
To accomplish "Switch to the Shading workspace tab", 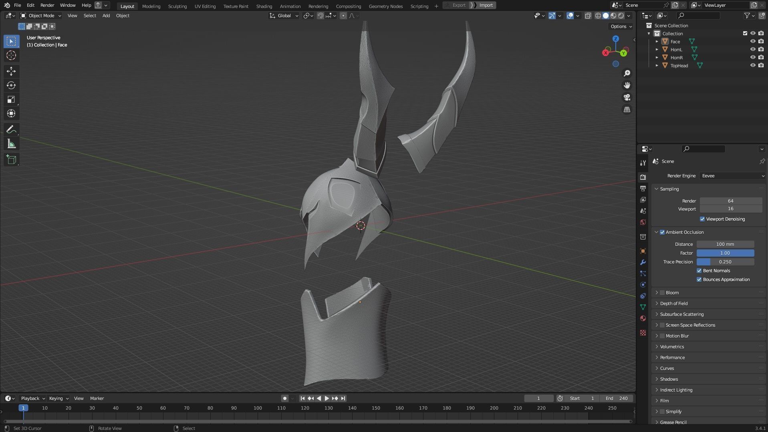I will [x=264, y=6].
